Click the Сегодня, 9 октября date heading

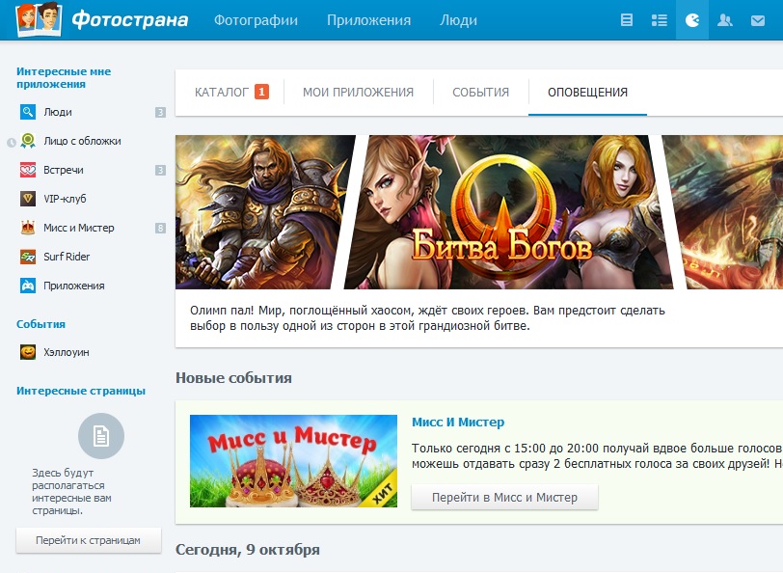pos(248,550)
